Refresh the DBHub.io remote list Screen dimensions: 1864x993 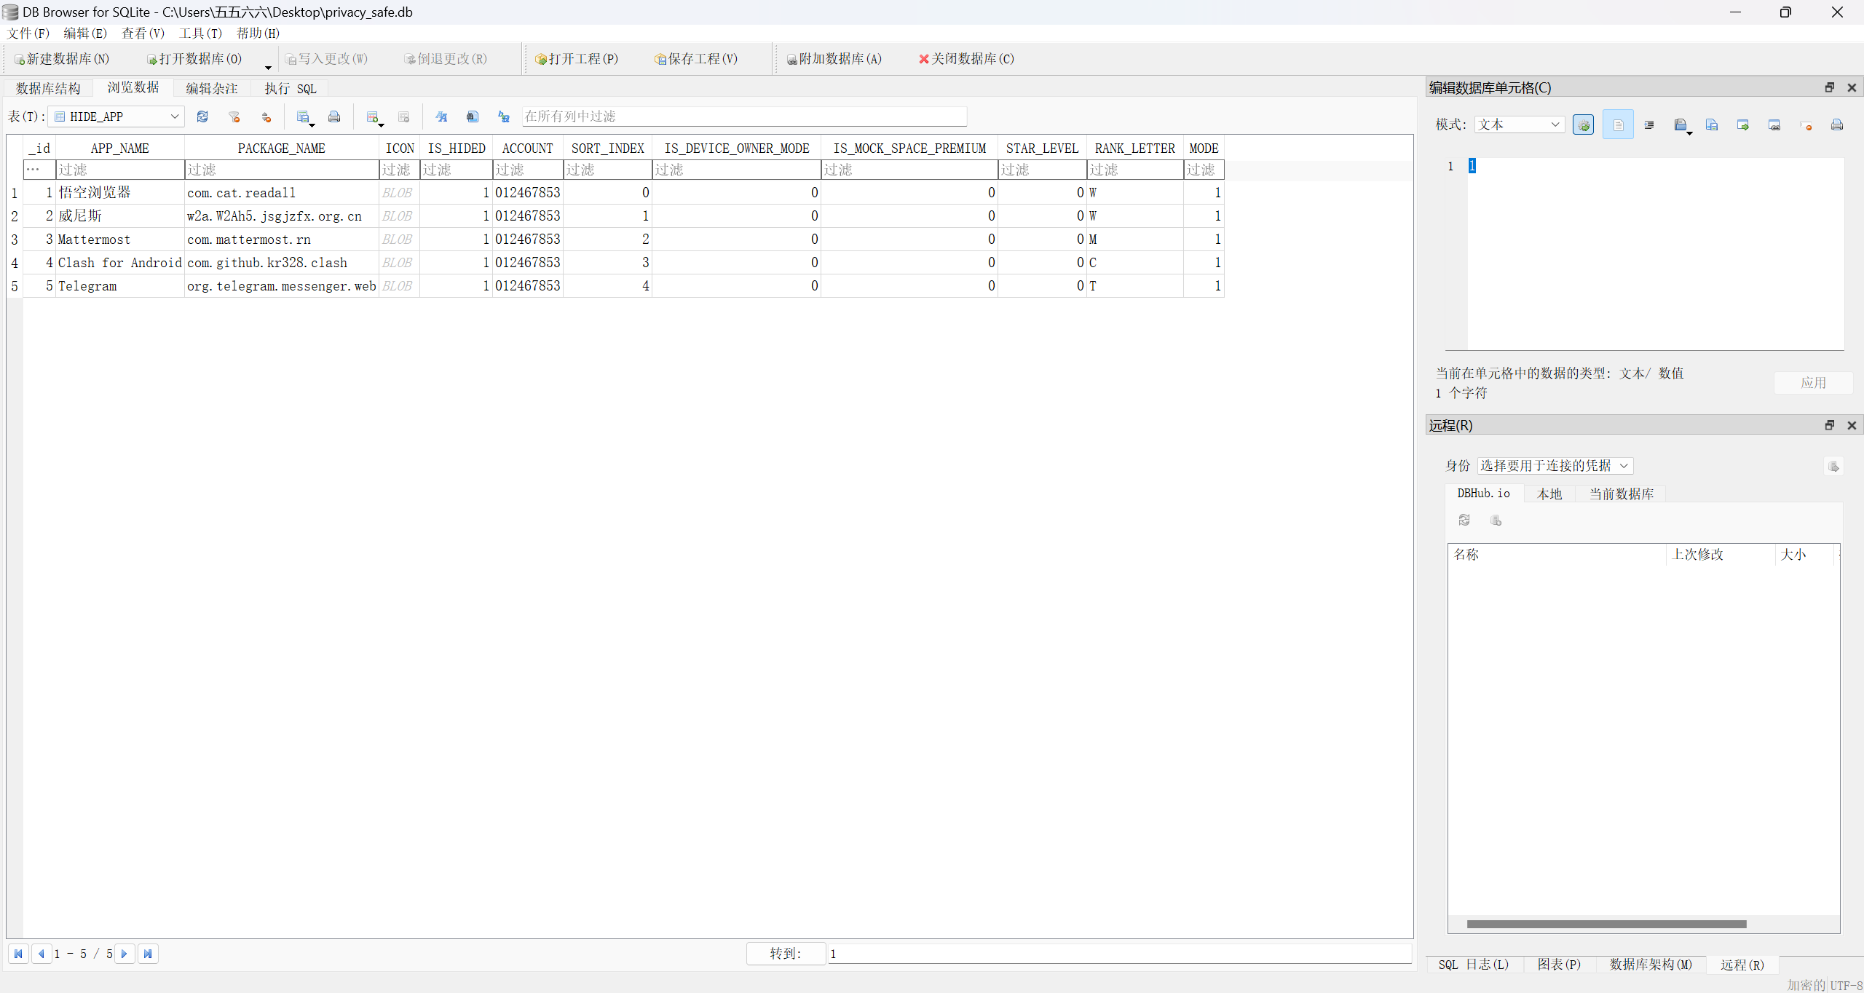tap(1464, 520)
